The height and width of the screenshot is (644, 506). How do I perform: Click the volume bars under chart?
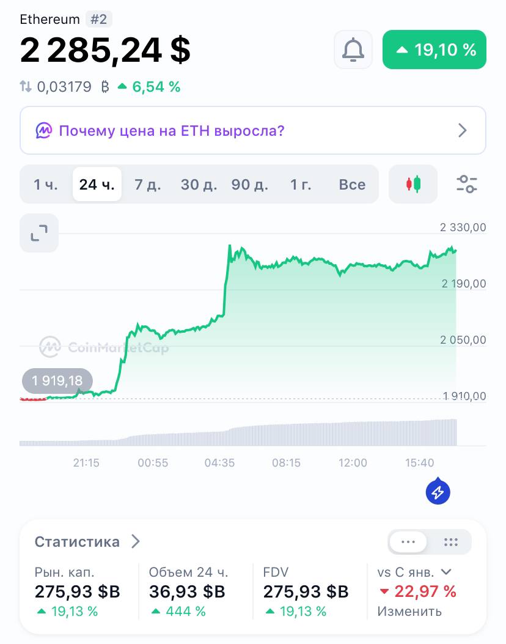[x=238, y=433]
